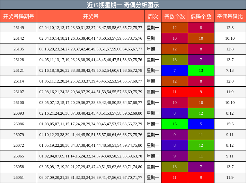The height and width of the screenshot is (183, 246).
Task: Click even count 12 in row 26072
Action: coord(201,145)
